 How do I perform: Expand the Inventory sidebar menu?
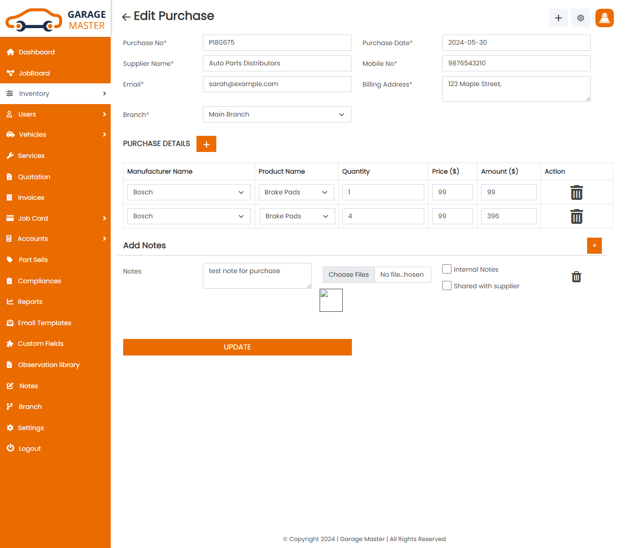pos(55,93)
